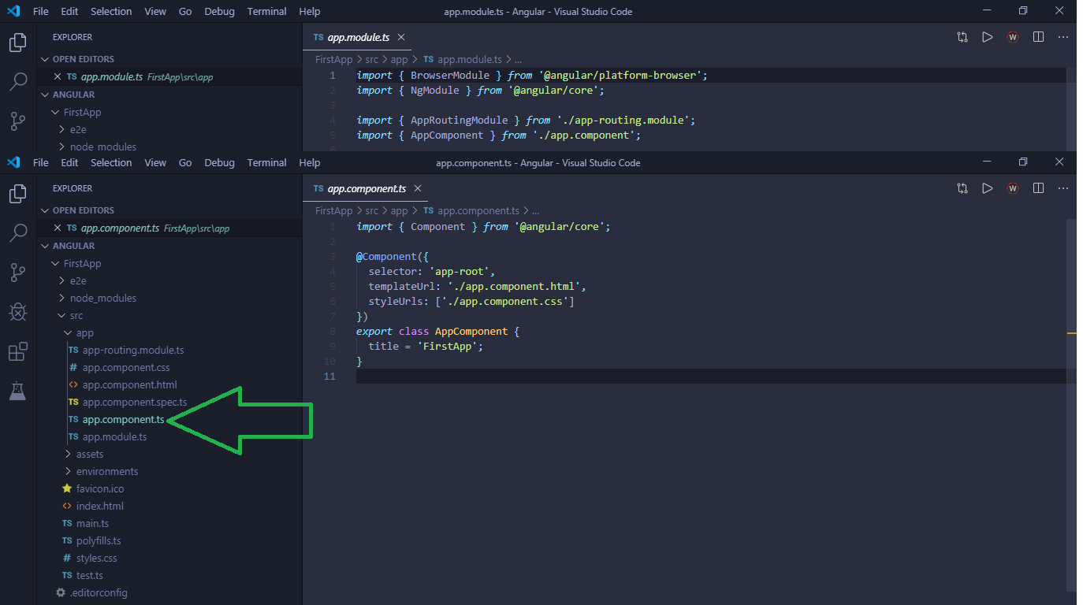
Task: Expand the environments folder
Action: 106,471
